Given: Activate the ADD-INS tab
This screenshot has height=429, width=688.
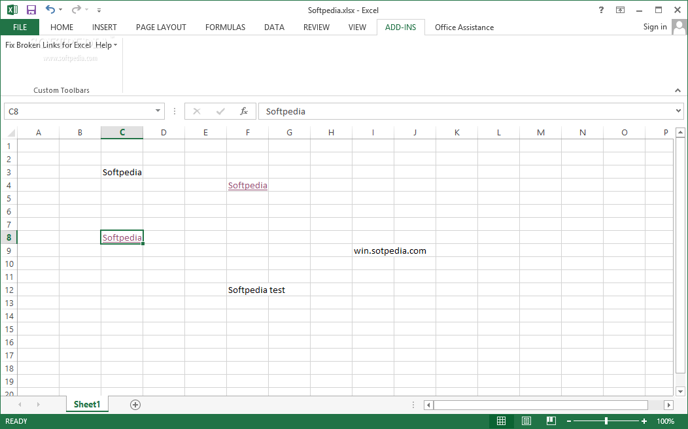Looking at the screenshot, I should click(401, 27).
